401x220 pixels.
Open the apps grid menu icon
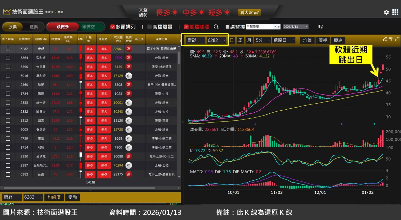[x=395, y=12]
